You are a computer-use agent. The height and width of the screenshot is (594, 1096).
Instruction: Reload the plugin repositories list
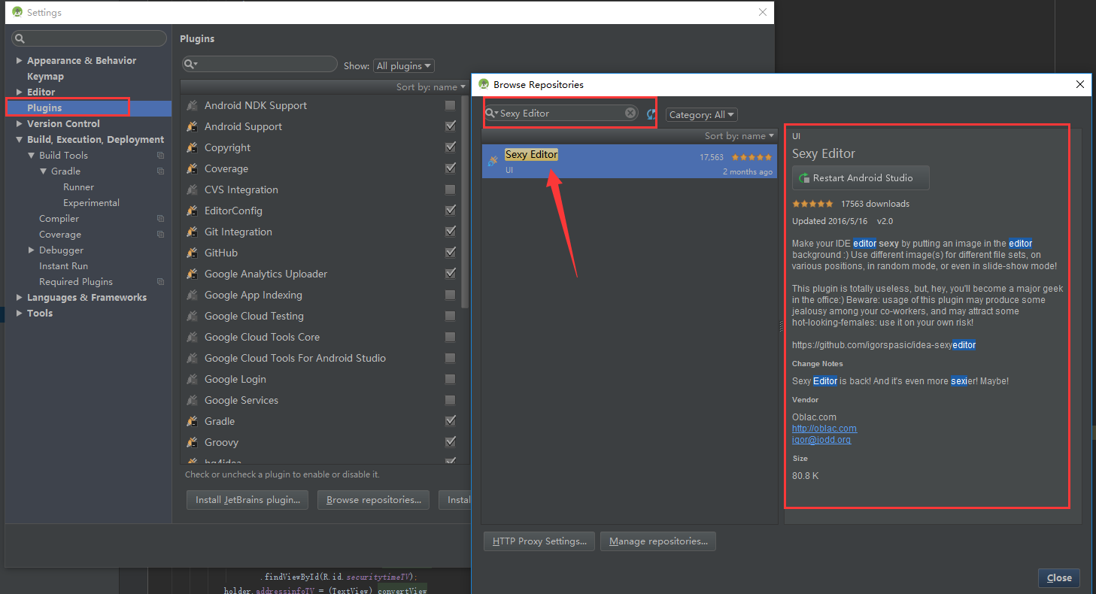(x=651, y=114)
